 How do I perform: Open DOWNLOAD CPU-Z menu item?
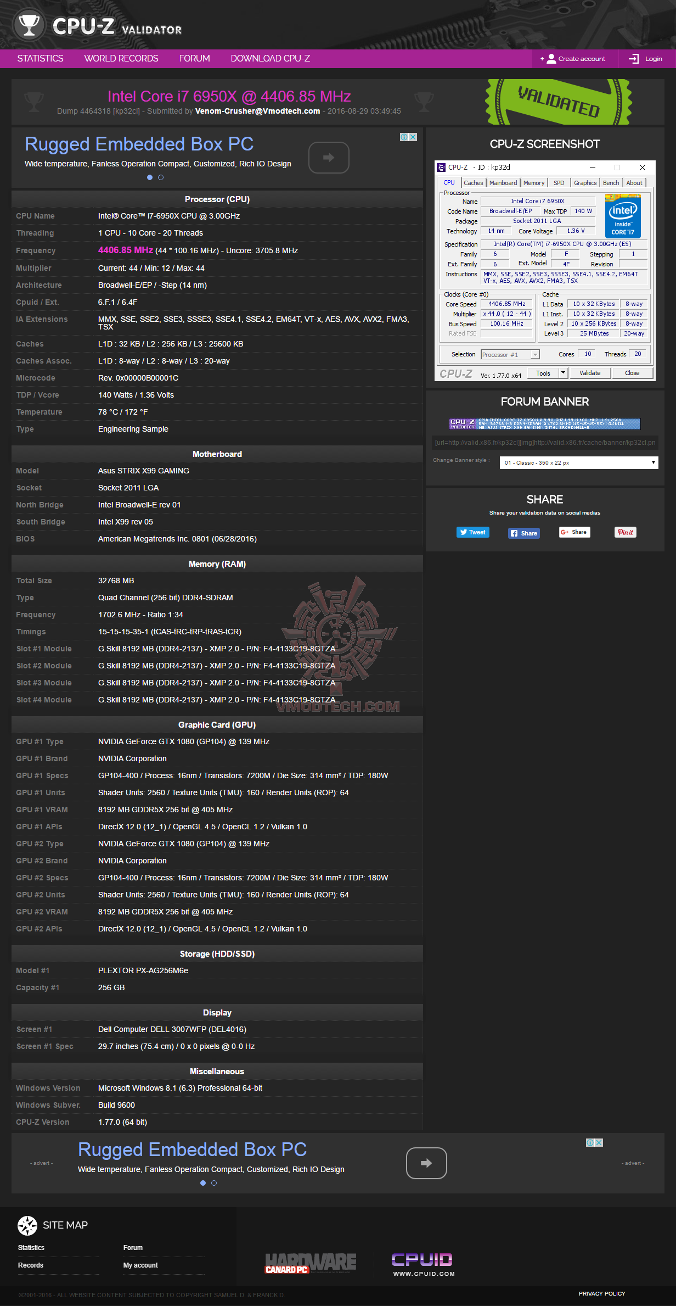(x=270, y=58)
